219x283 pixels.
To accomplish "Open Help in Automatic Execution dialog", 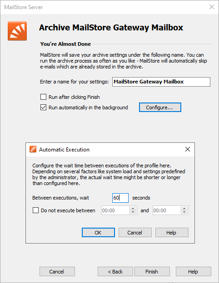I will pyautogui.click(x=172, y=233).
